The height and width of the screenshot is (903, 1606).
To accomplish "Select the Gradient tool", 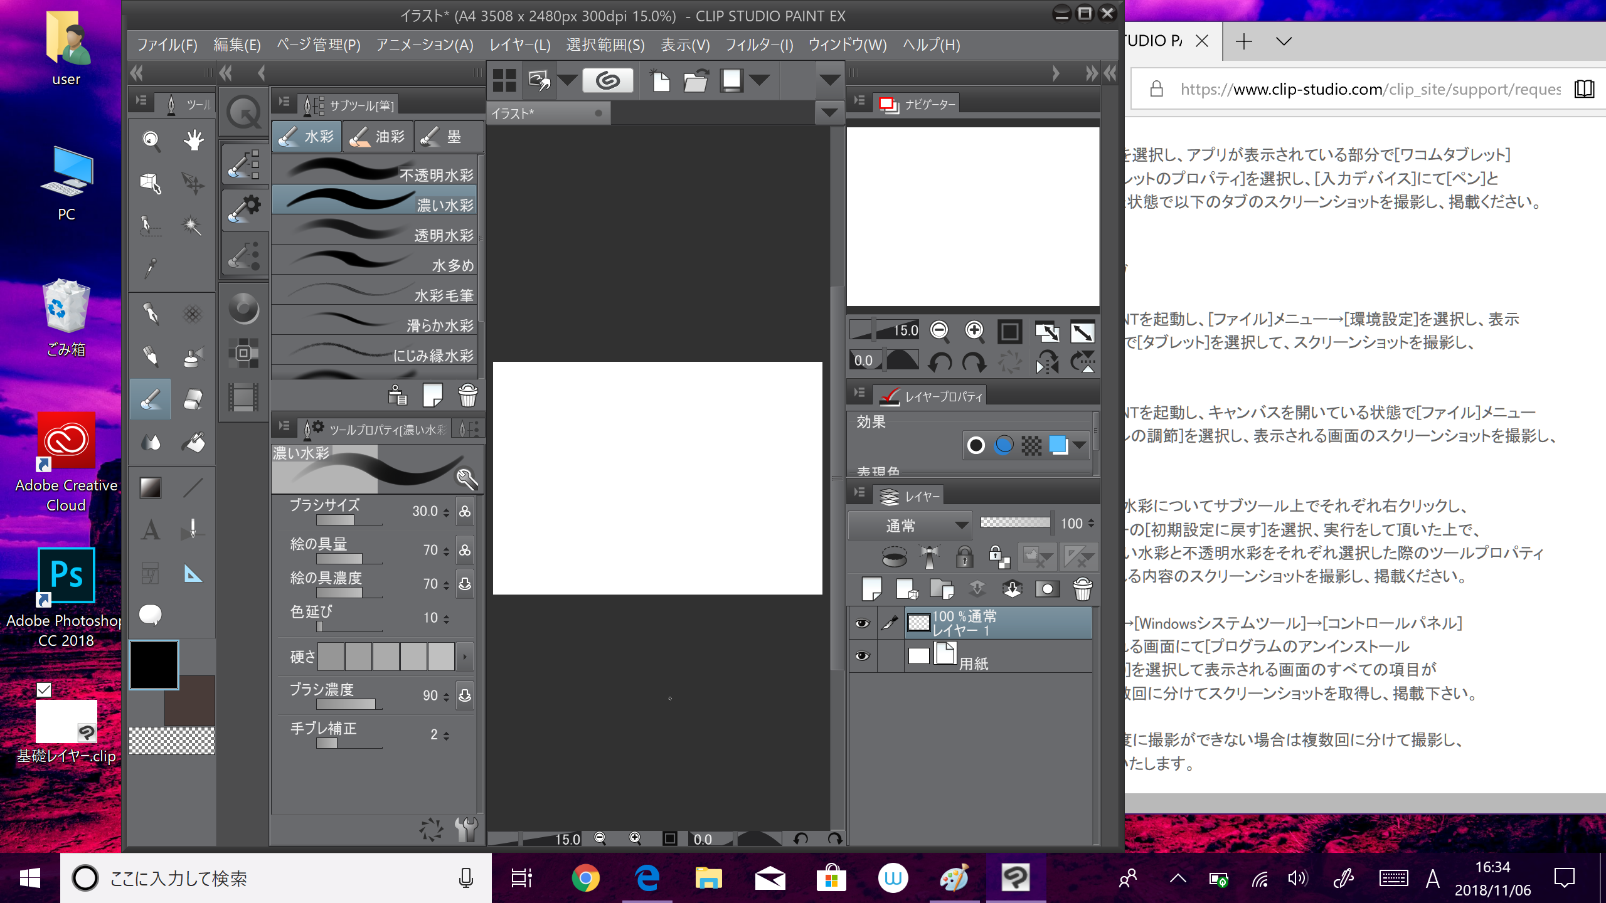I will 151,487.
